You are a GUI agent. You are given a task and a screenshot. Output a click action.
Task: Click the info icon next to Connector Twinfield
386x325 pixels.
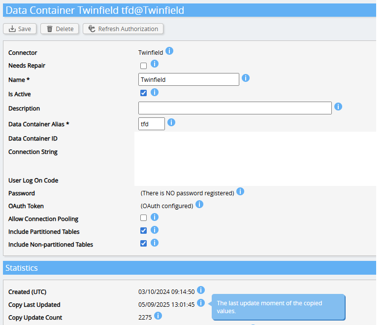169,51
